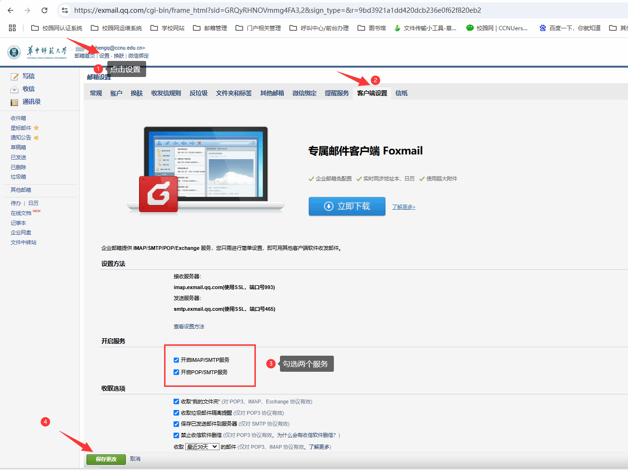Screen dimensions: 628x470
Task: Click the inbox (收信) envelope icon
Action: 15,89
